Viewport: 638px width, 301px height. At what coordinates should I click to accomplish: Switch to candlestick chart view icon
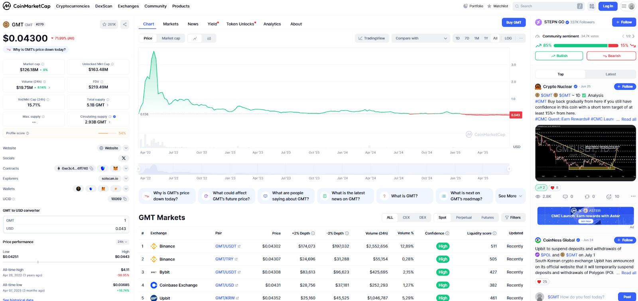pos(209,38)
